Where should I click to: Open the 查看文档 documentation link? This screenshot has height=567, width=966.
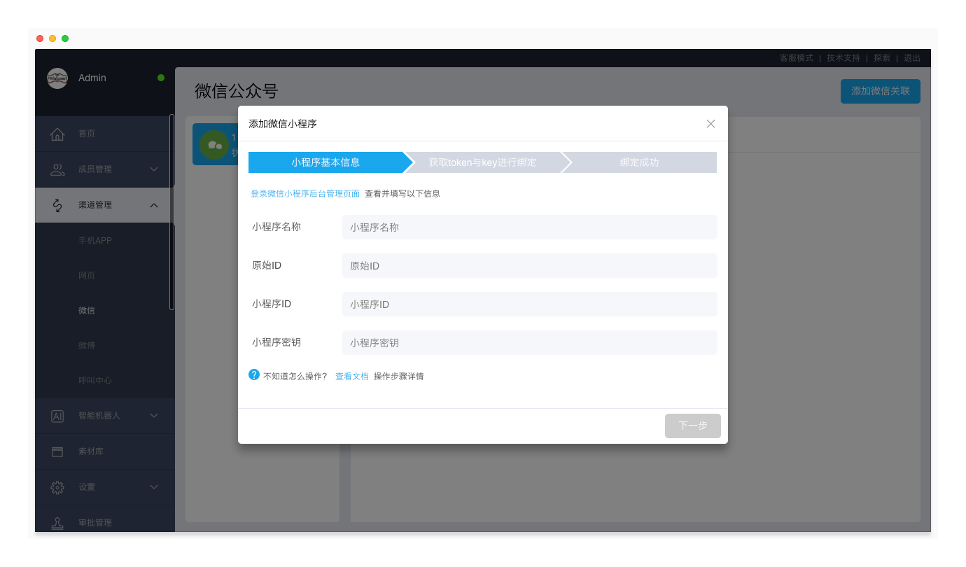352,375
